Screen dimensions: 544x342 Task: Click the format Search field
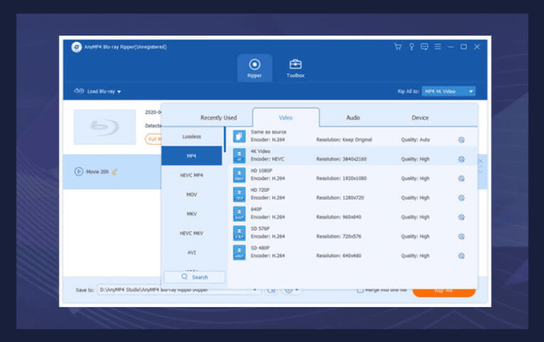pyautogui.click(x=194, y=277)
